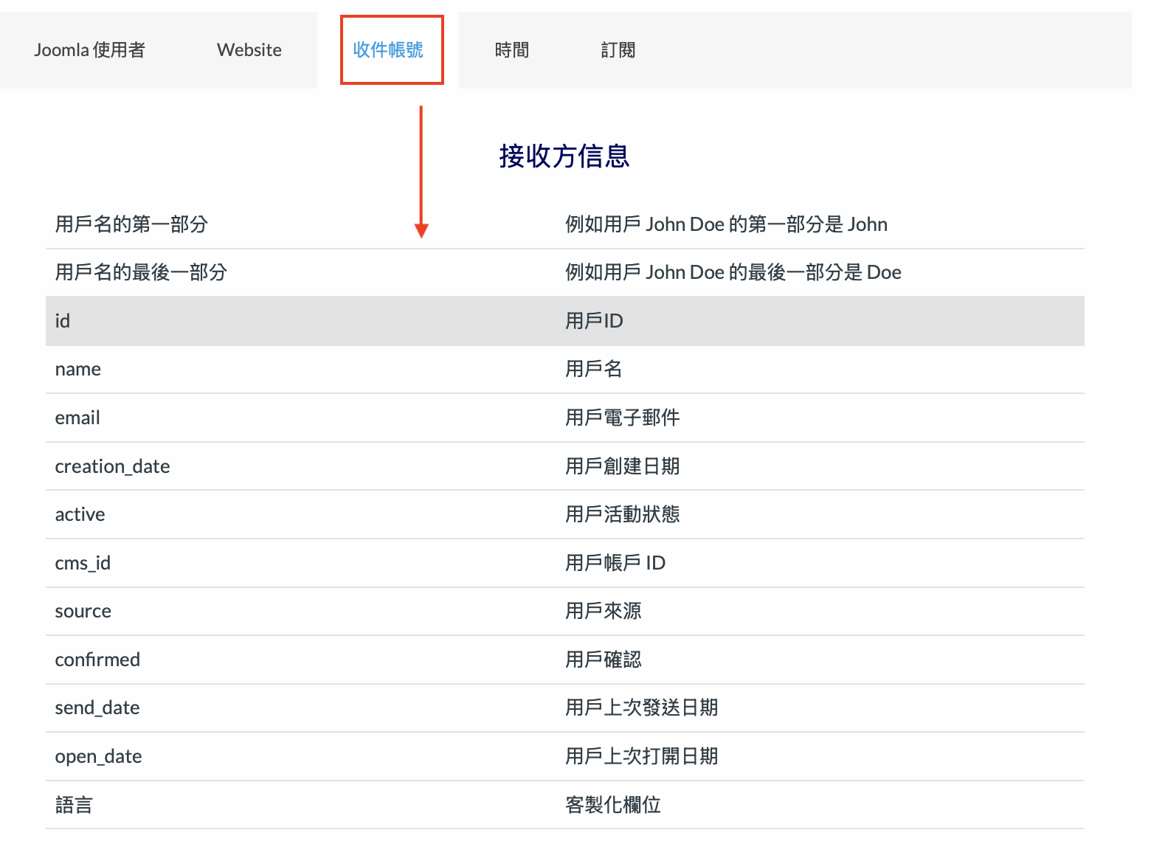
Task: Click the 接收方信息 heading
Action: (564, 156)
